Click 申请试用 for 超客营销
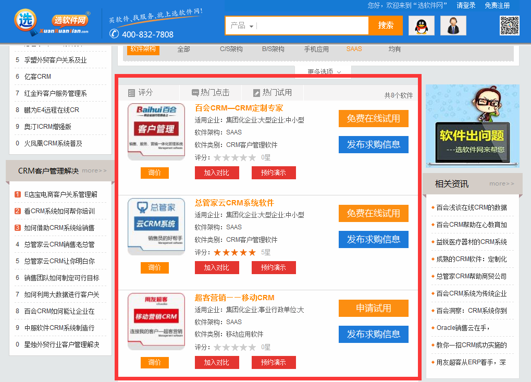The image size is (531, 382). (x=374, y=308)
